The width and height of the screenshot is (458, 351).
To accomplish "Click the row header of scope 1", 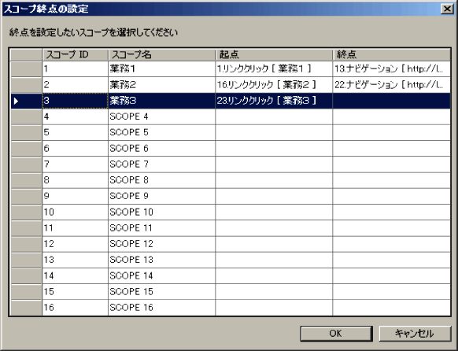I will pos(26,69).
